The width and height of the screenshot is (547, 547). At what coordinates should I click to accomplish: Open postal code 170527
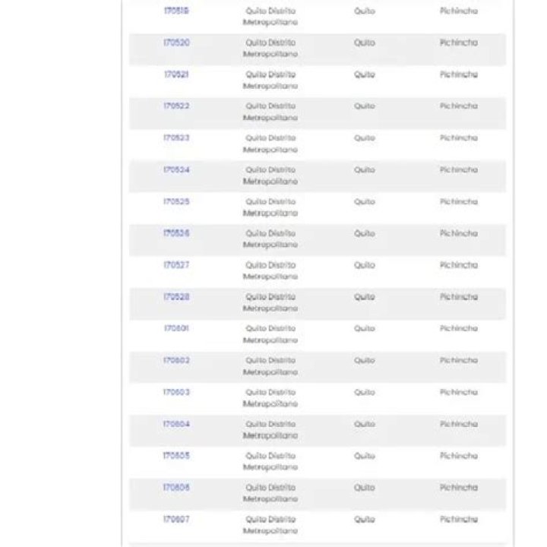coord(176,265)
